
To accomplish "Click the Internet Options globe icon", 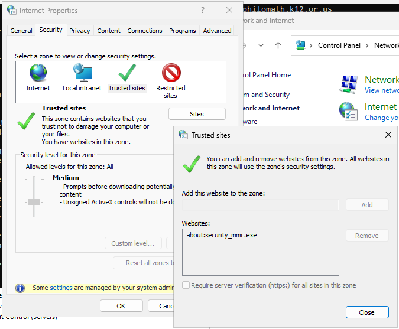I will coord(349,112).
